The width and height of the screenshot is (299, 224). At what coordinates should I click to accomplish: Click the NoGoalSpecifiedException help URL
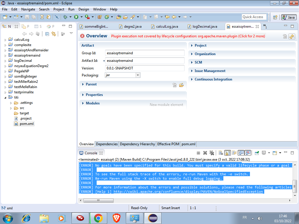coord(189,192)
